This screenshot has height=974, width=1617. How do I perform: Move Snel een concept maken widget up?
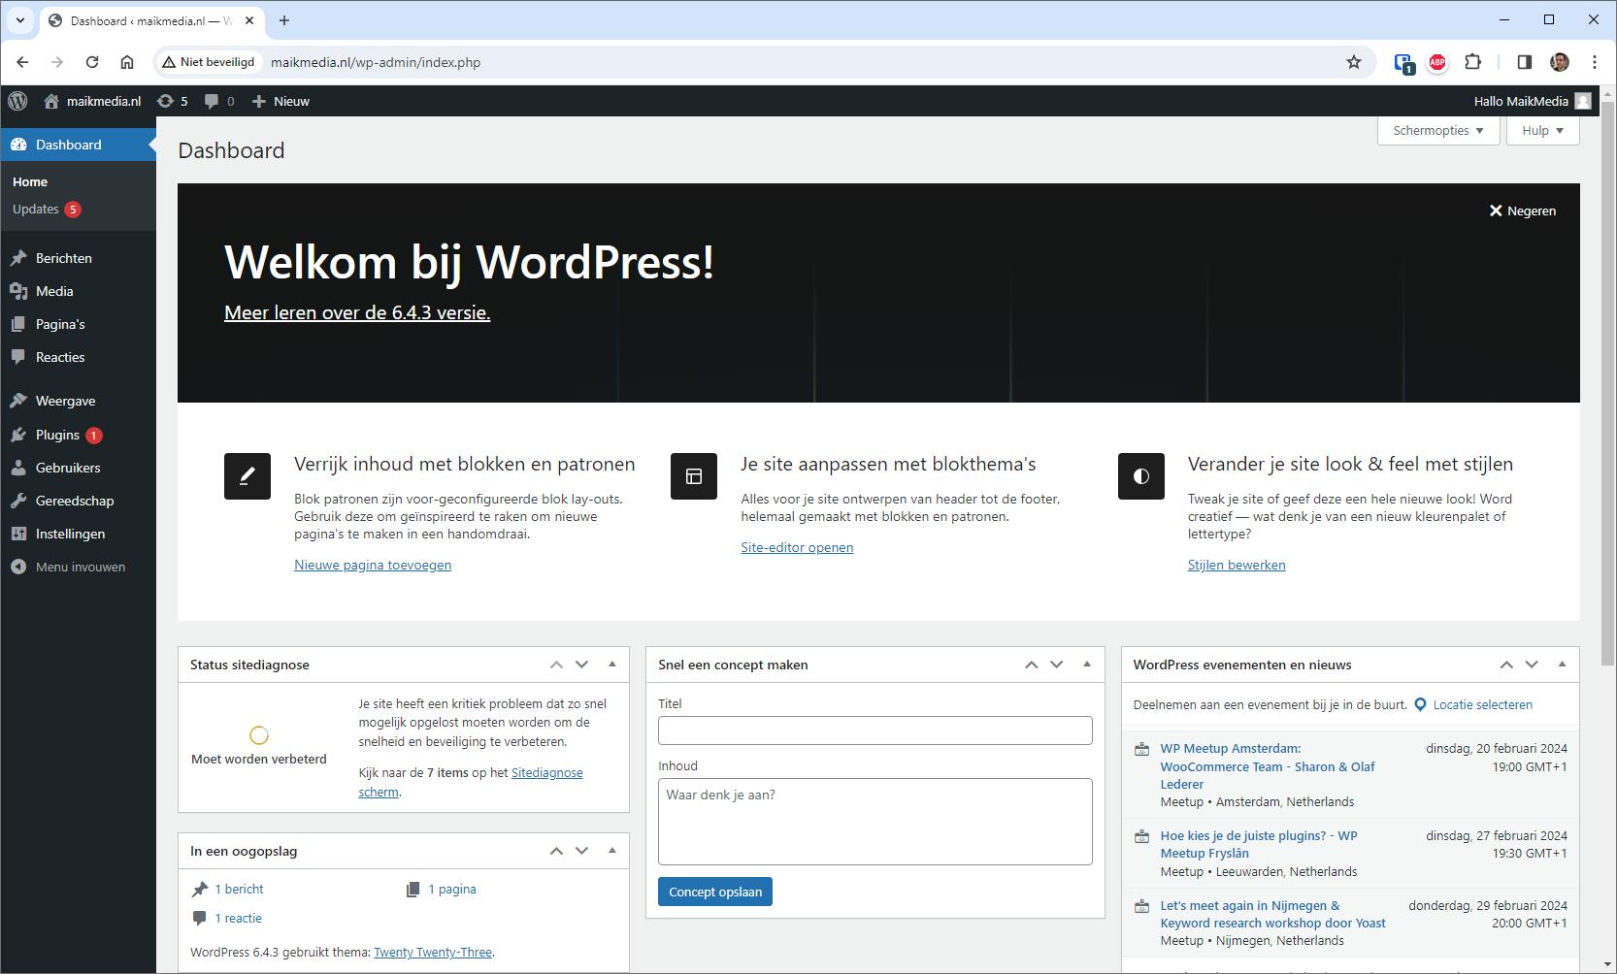1031,665
